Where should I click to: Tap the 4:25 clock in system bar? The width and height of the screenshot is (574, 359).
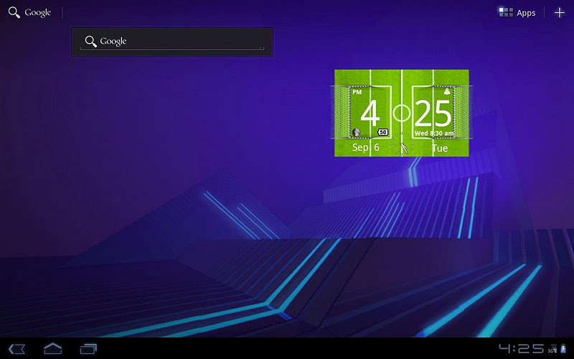[x=522, y=348]
